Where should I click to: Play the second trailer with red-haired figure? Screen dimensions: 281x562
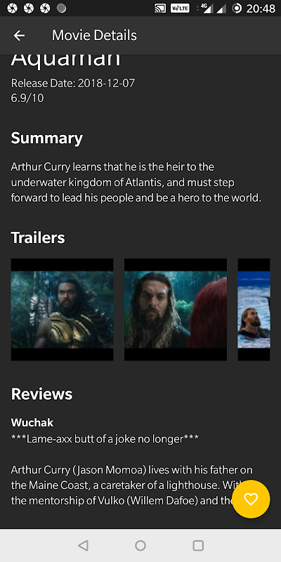tap(176, 309)
